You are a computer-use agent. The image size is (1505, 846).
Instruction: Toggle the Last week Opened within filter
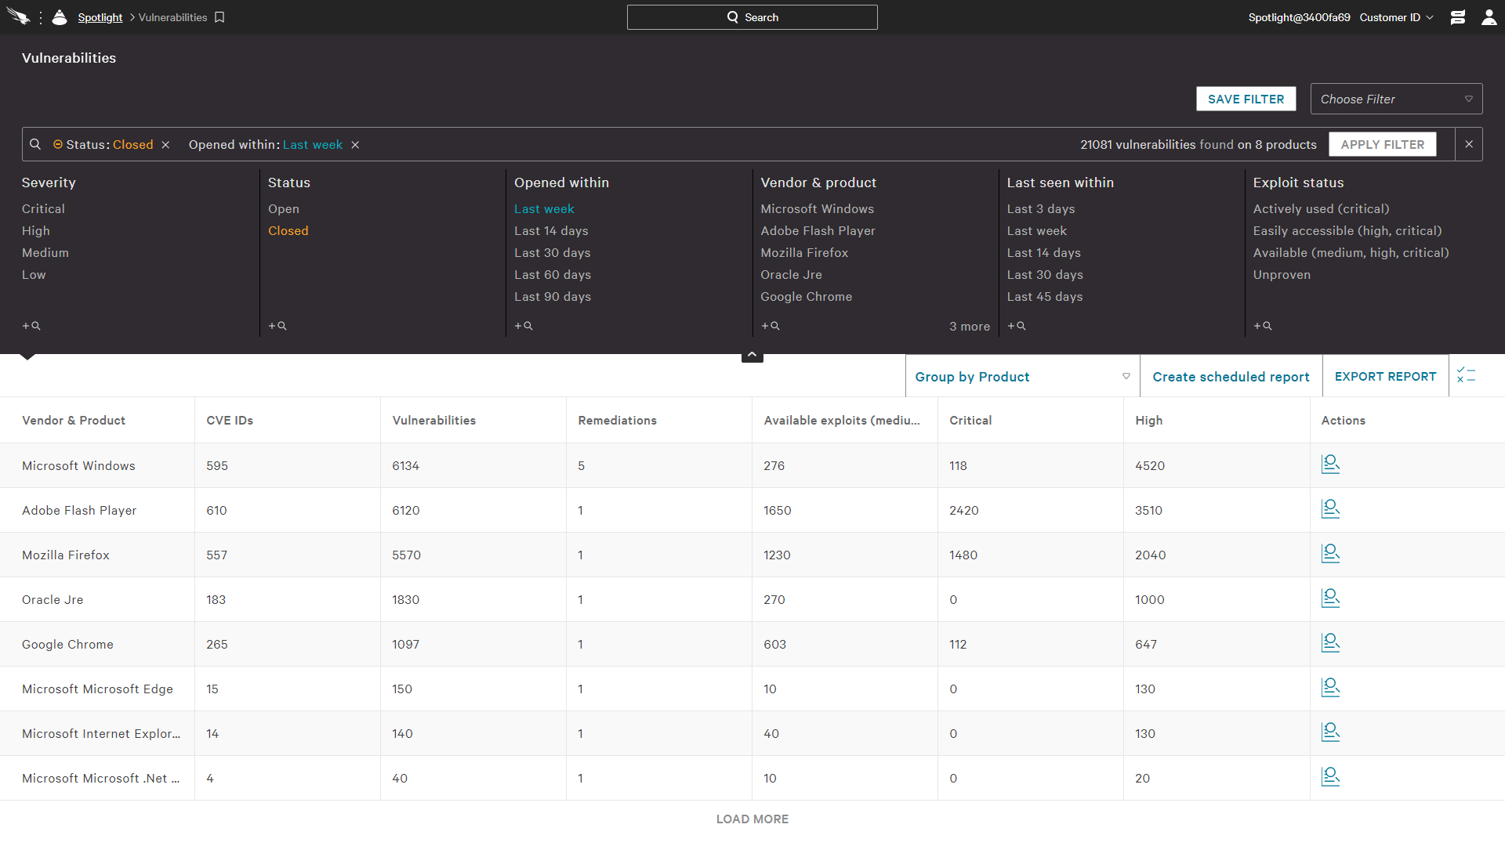coord(544,209)
